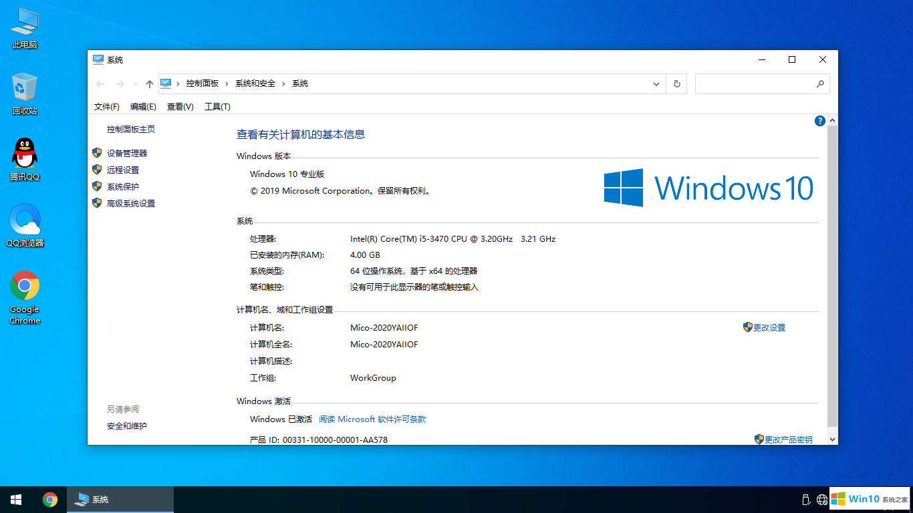Click 更改设置 for computer name
This screenshot has height=513, width=913.
[769, 328]
